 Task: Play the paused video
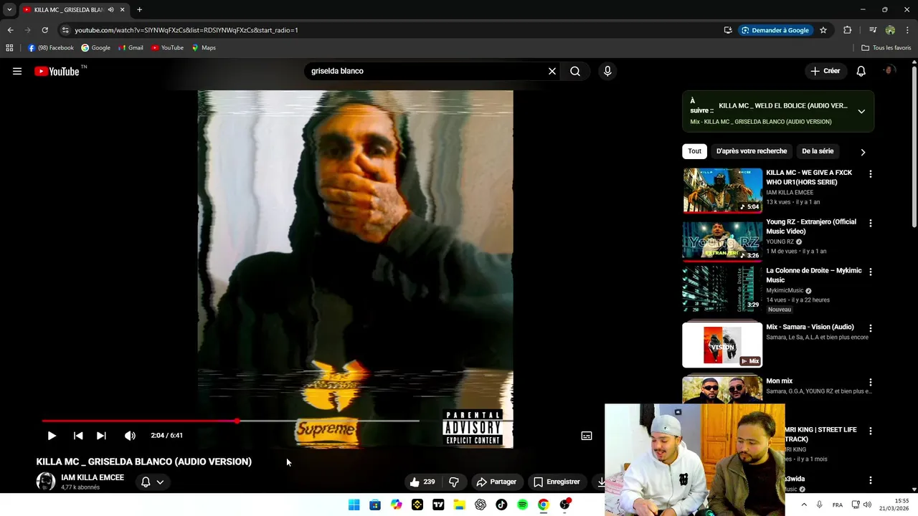coord(52,436)
